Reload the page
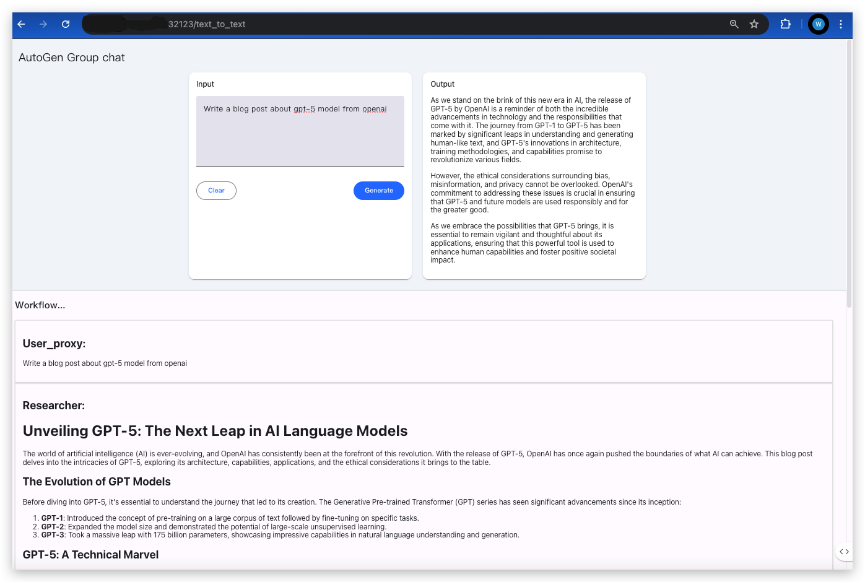The width and height of the screenshot is (865, 582). click(66, 24)
